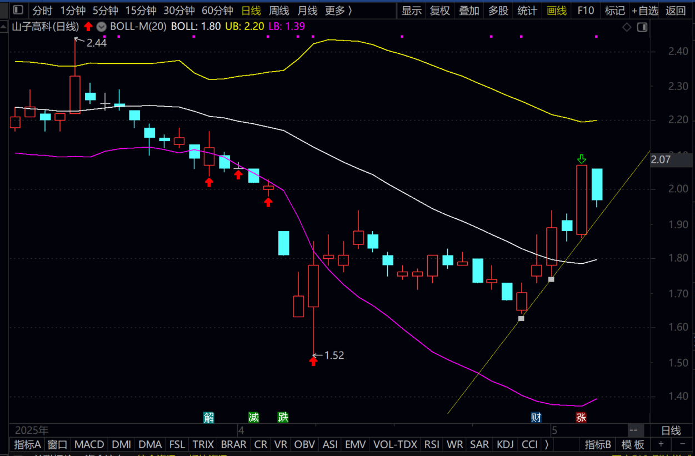Select lower trendline anchor handle near 1.62
Screen dimensions: 695x456
coord(521,318)
